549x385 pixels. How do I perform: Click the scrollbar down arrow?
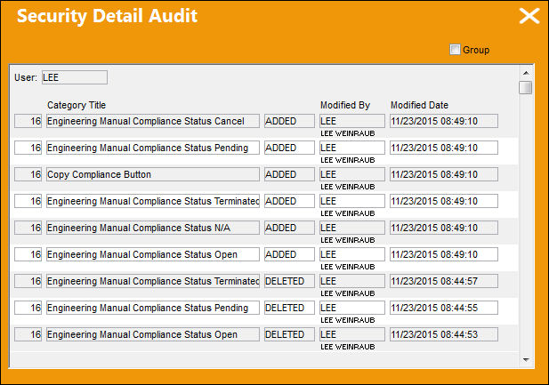[526, 359]
